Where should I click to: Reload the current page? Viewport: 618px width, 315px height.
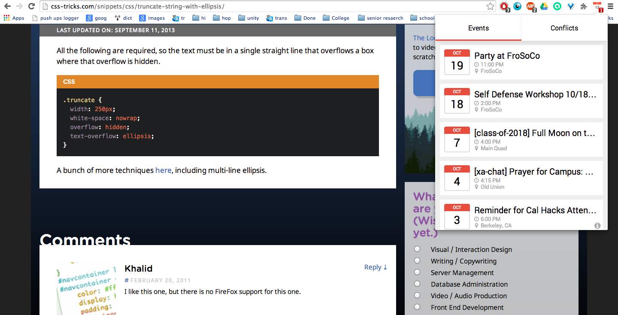pos(31,6)
